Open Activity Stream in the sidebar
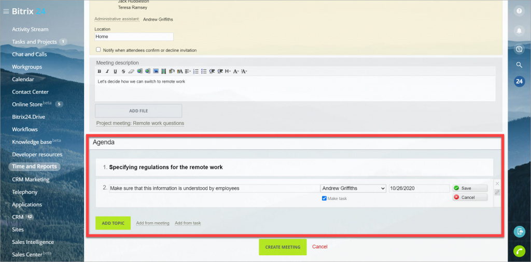The width and height of the screenshot is (531, 262). [30, 29]
